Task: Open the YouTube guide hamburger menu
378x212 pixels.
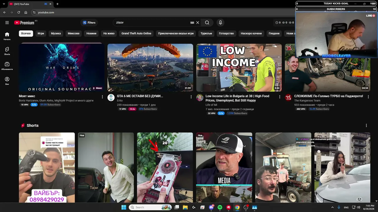Action: tap(7, 23)
